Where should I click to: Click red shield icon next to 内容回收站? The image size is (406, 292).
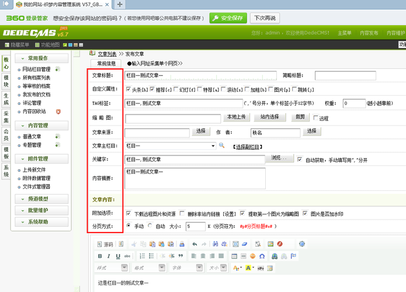58,111
